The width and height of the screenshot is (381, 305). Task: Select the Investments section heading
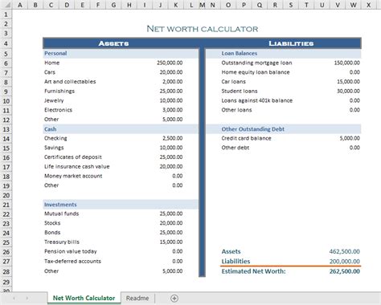pyautogui.click(x=60, y=205)
